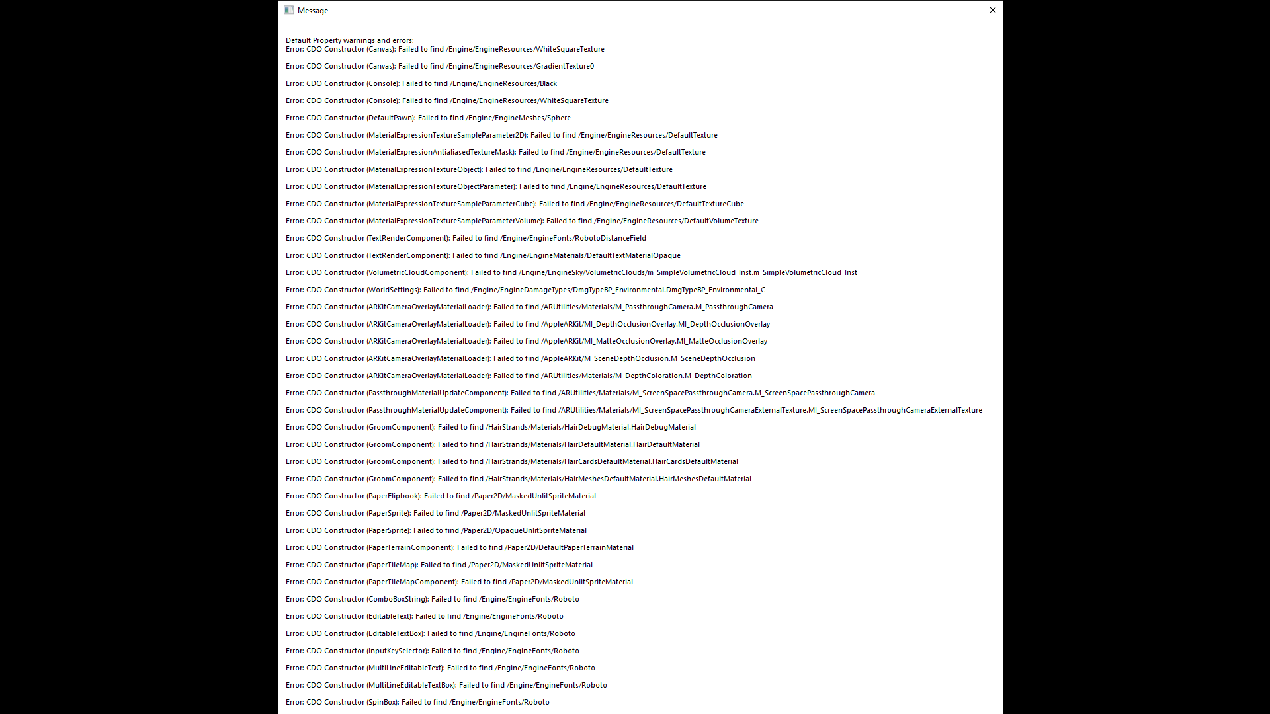Click the ComboBoxString Roboto font error

click(x=433, y=599)
